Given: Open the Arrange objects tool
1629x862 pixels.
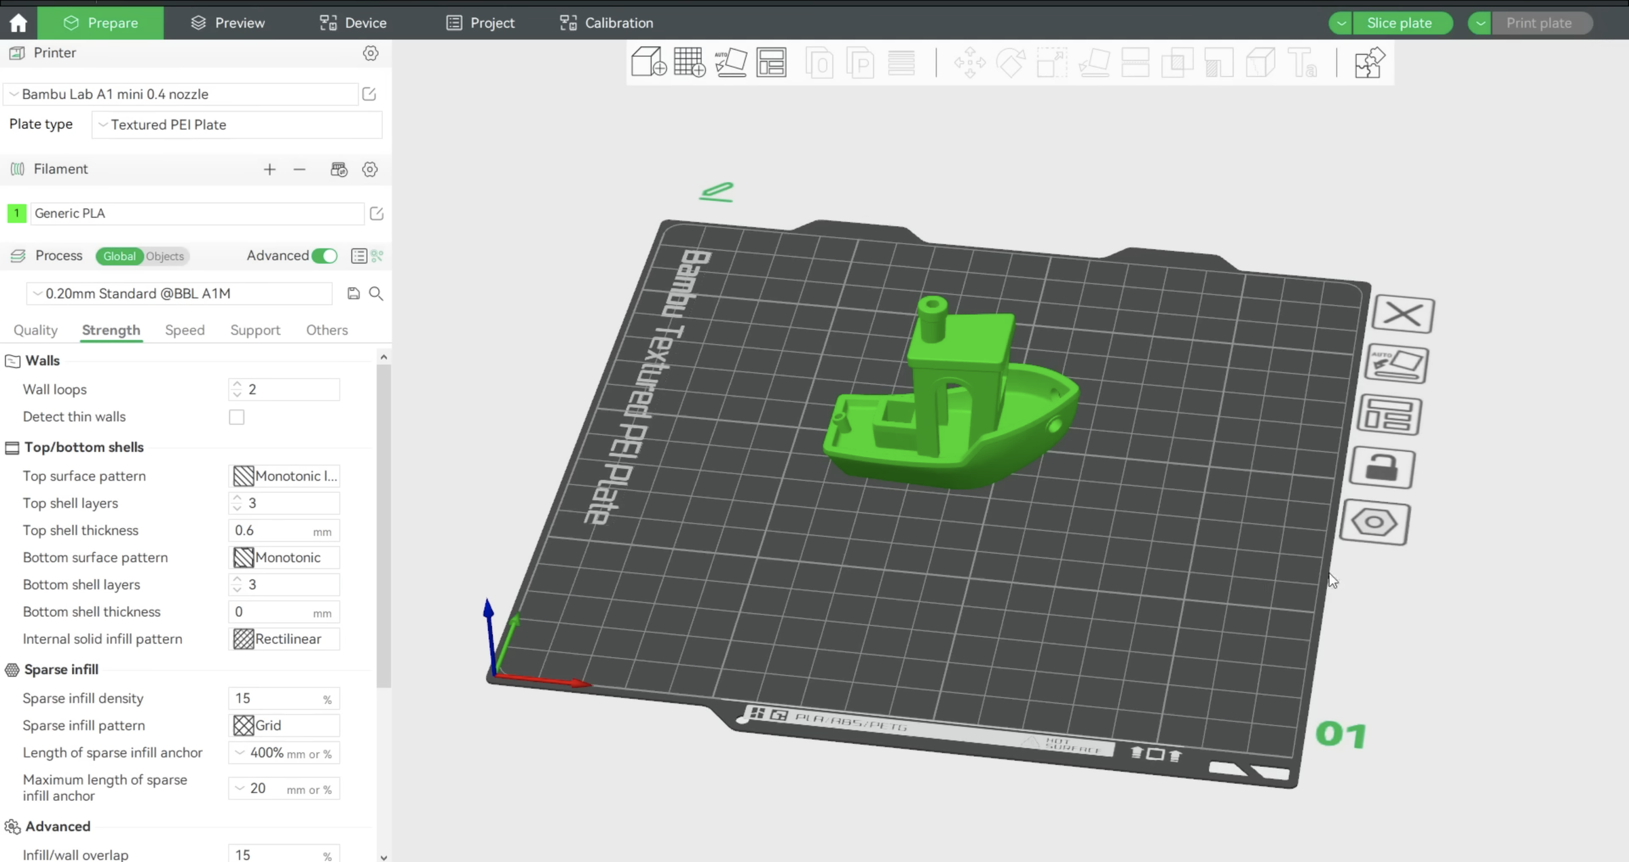Looking at the screenshot, I should tap(772, 62).
